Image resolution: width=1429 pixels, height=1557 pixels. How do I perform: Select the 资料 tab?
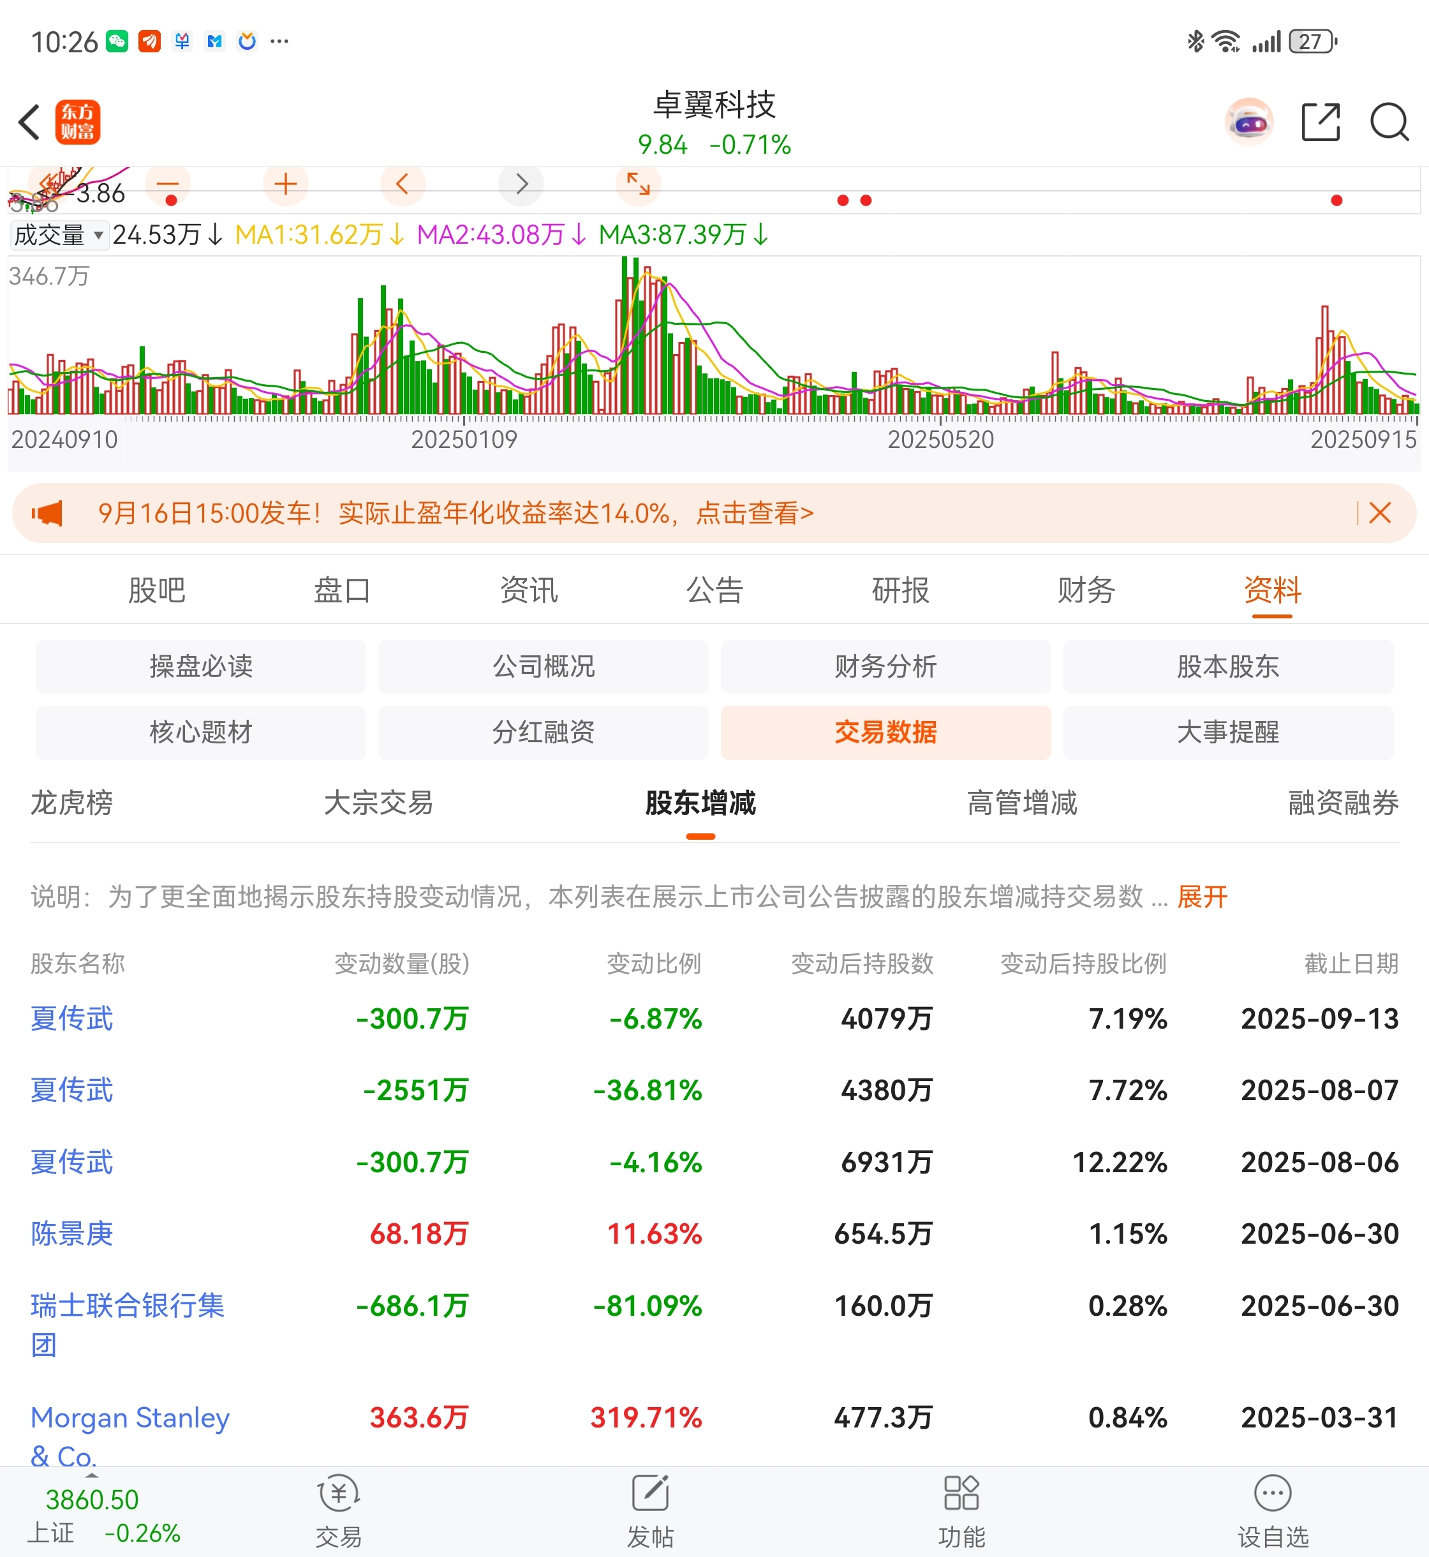[x=1273, y=590]
